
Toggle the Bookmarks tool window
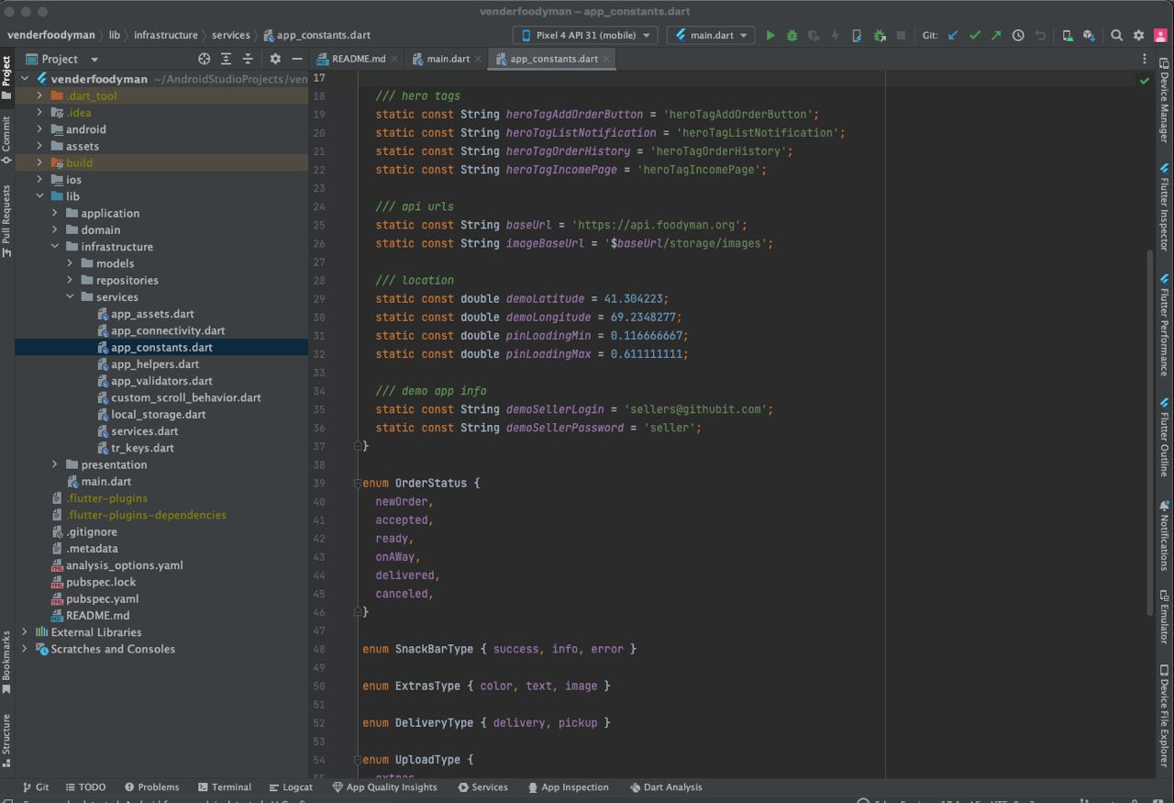(6, 662)
